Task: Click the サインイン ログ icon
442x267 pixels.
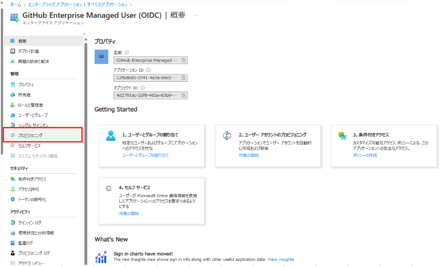Action: coord(13,222)
